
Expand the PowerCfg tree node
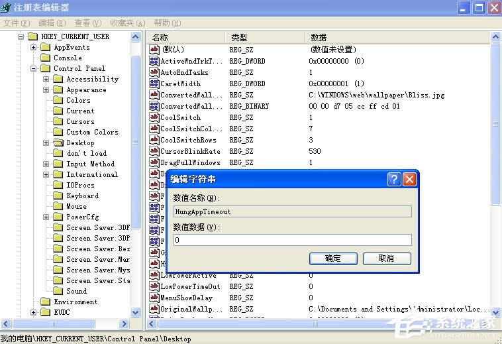(x=46, y=217)
